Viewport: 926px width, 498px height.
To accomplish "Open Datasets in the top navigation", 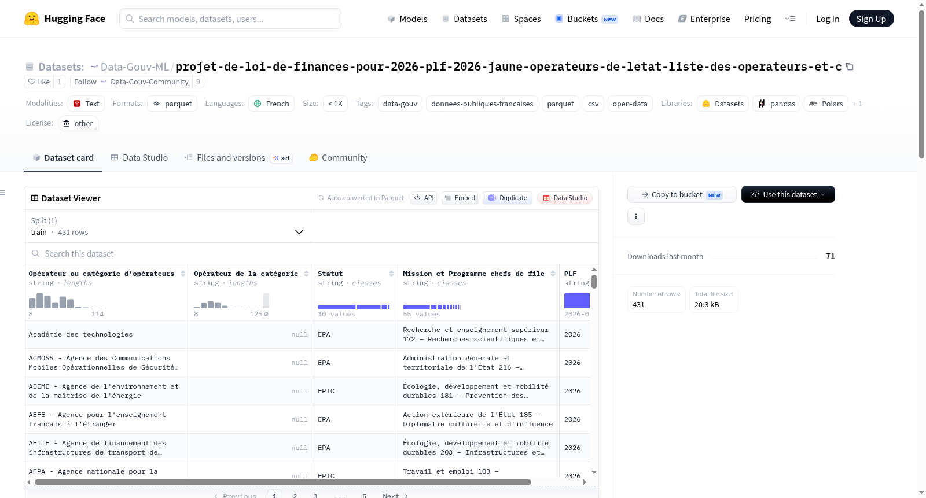I will pos(465,19).
